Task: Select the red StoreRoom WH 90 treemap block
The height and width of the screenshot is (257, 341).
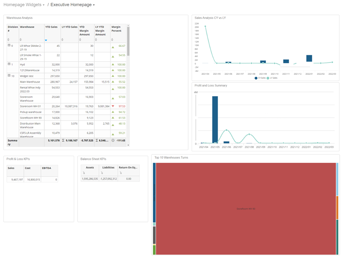Action: (246, 208)
